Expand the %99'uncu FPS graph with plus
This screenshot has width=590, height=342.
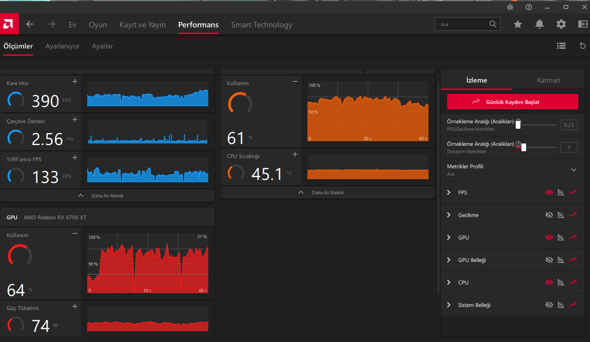click(x=75, y=157)
